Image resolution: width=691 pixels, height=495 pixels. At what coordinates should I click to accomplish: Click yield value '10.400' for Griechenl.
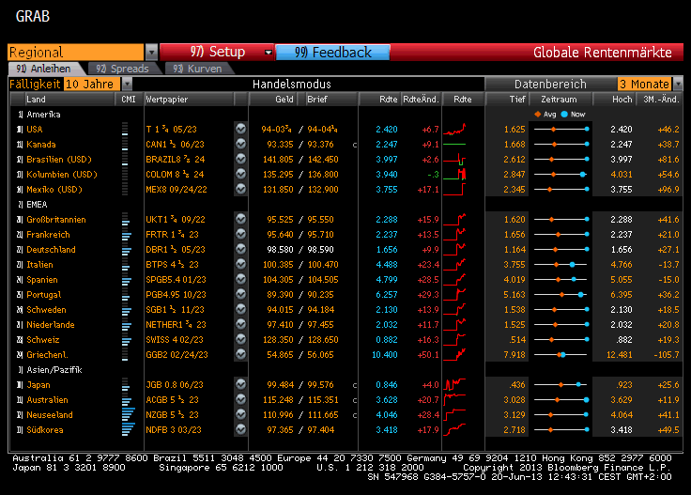click(x=385, y=354)
